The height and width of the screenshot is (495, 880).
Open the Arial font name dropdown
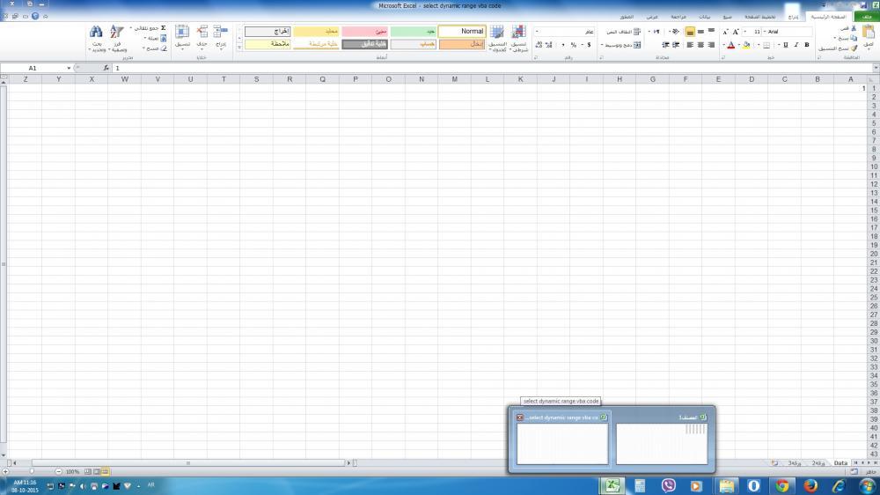(x=765, y=32)
